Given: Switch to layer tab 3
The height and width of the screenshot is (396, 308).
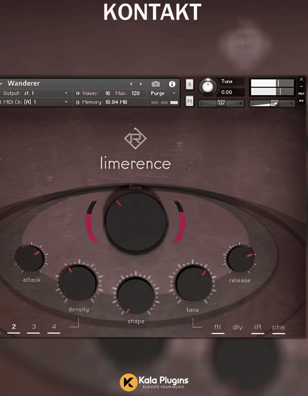Looking at the screenshot, I should [34, 327].
